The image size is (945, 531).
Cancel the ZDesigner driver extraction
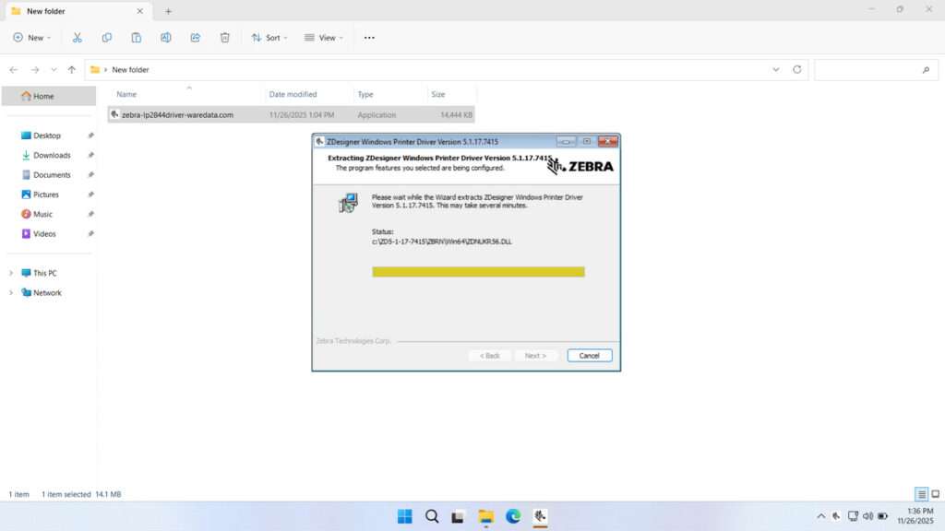589,355
